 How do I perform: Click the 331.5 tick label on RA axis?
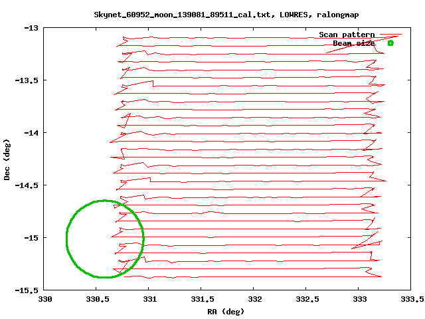point(202,300)
